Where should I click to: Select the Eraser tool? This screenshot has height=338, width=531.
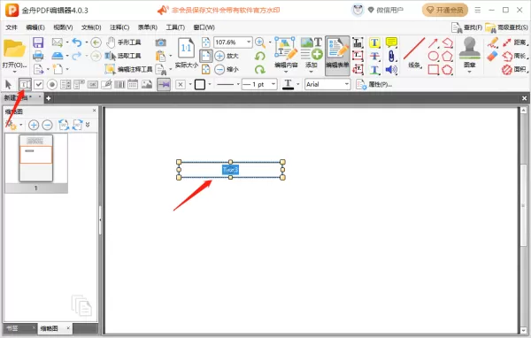point(492,56)
